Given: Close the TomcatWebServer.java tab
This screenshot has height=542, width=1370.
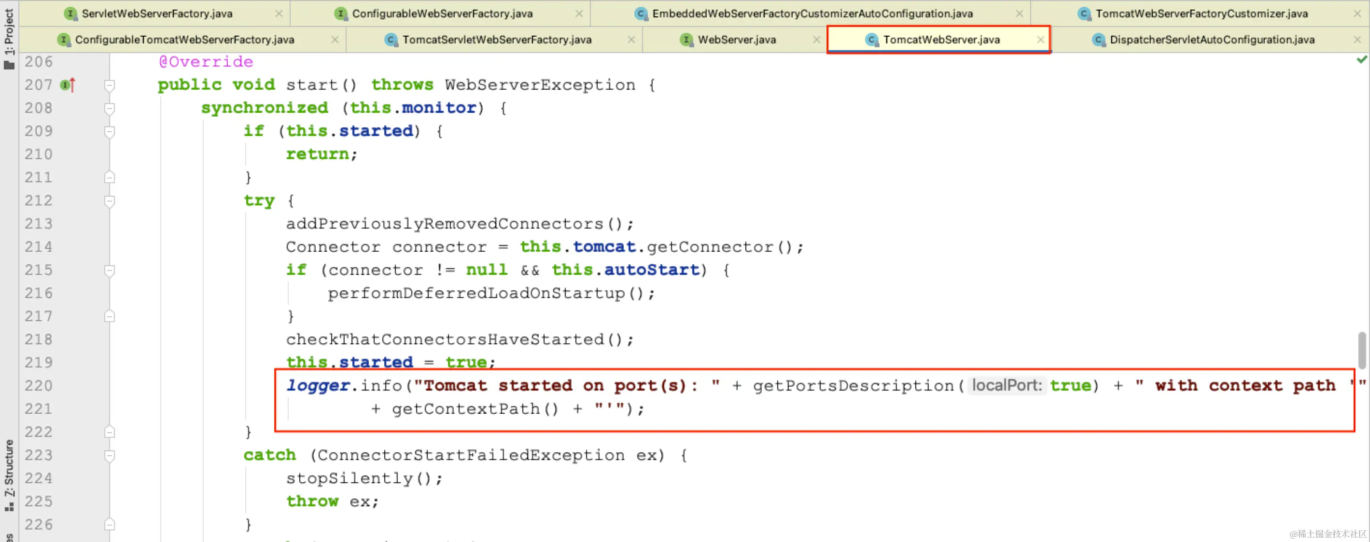Looking at the screenshot, I should pyautogui.click(x=1040, y=40).
